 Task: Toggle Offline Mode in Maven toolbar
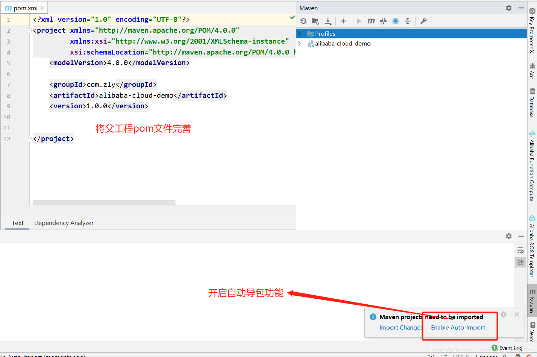[383, 21]
